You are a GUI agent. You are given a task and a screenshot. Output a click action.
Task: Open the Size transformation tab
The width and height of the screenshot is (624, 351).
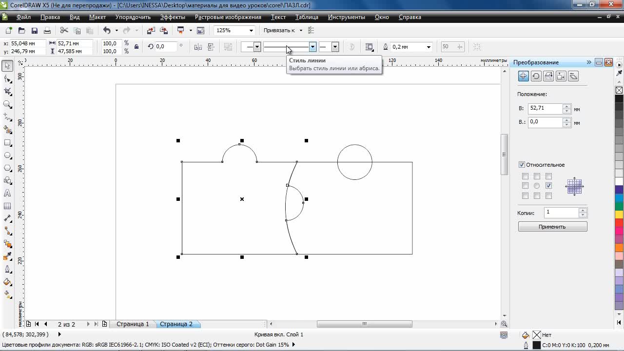tap(561, 76)
